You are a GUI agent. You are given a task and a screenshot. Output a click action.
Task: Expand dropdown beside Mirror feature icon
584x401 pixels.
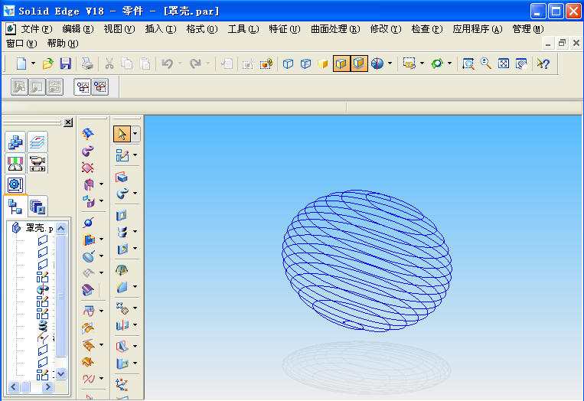pyautogui.click(x=135, y=325)
